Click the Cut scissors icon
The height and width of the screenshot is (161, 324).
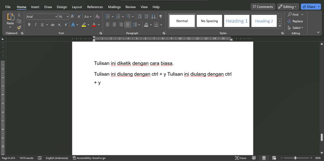pos(19,15)
